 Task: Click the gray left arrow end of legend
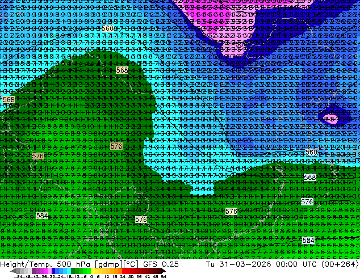click(x=13, y=271)
